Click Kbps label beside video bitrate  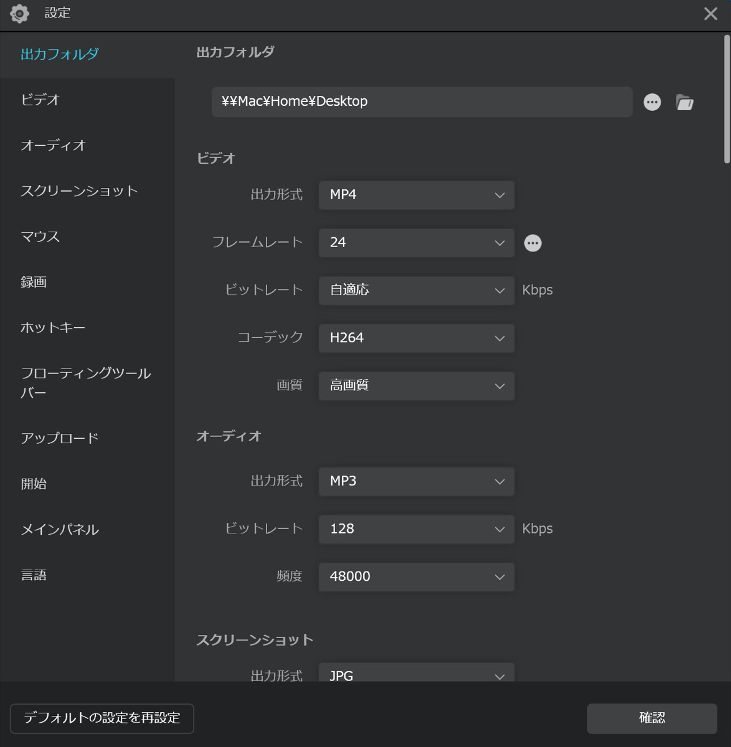tap(537, 290)
